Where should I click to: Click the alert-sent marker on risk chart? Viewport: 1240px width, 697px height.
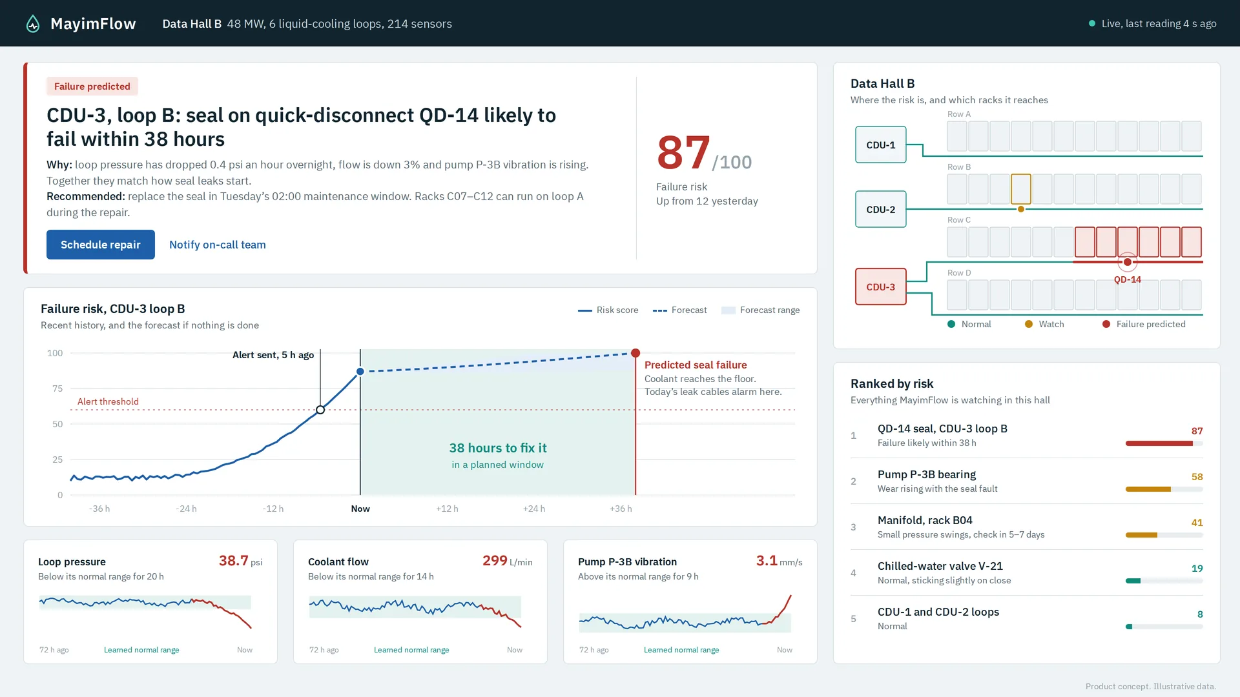click(x=320, y=410)
